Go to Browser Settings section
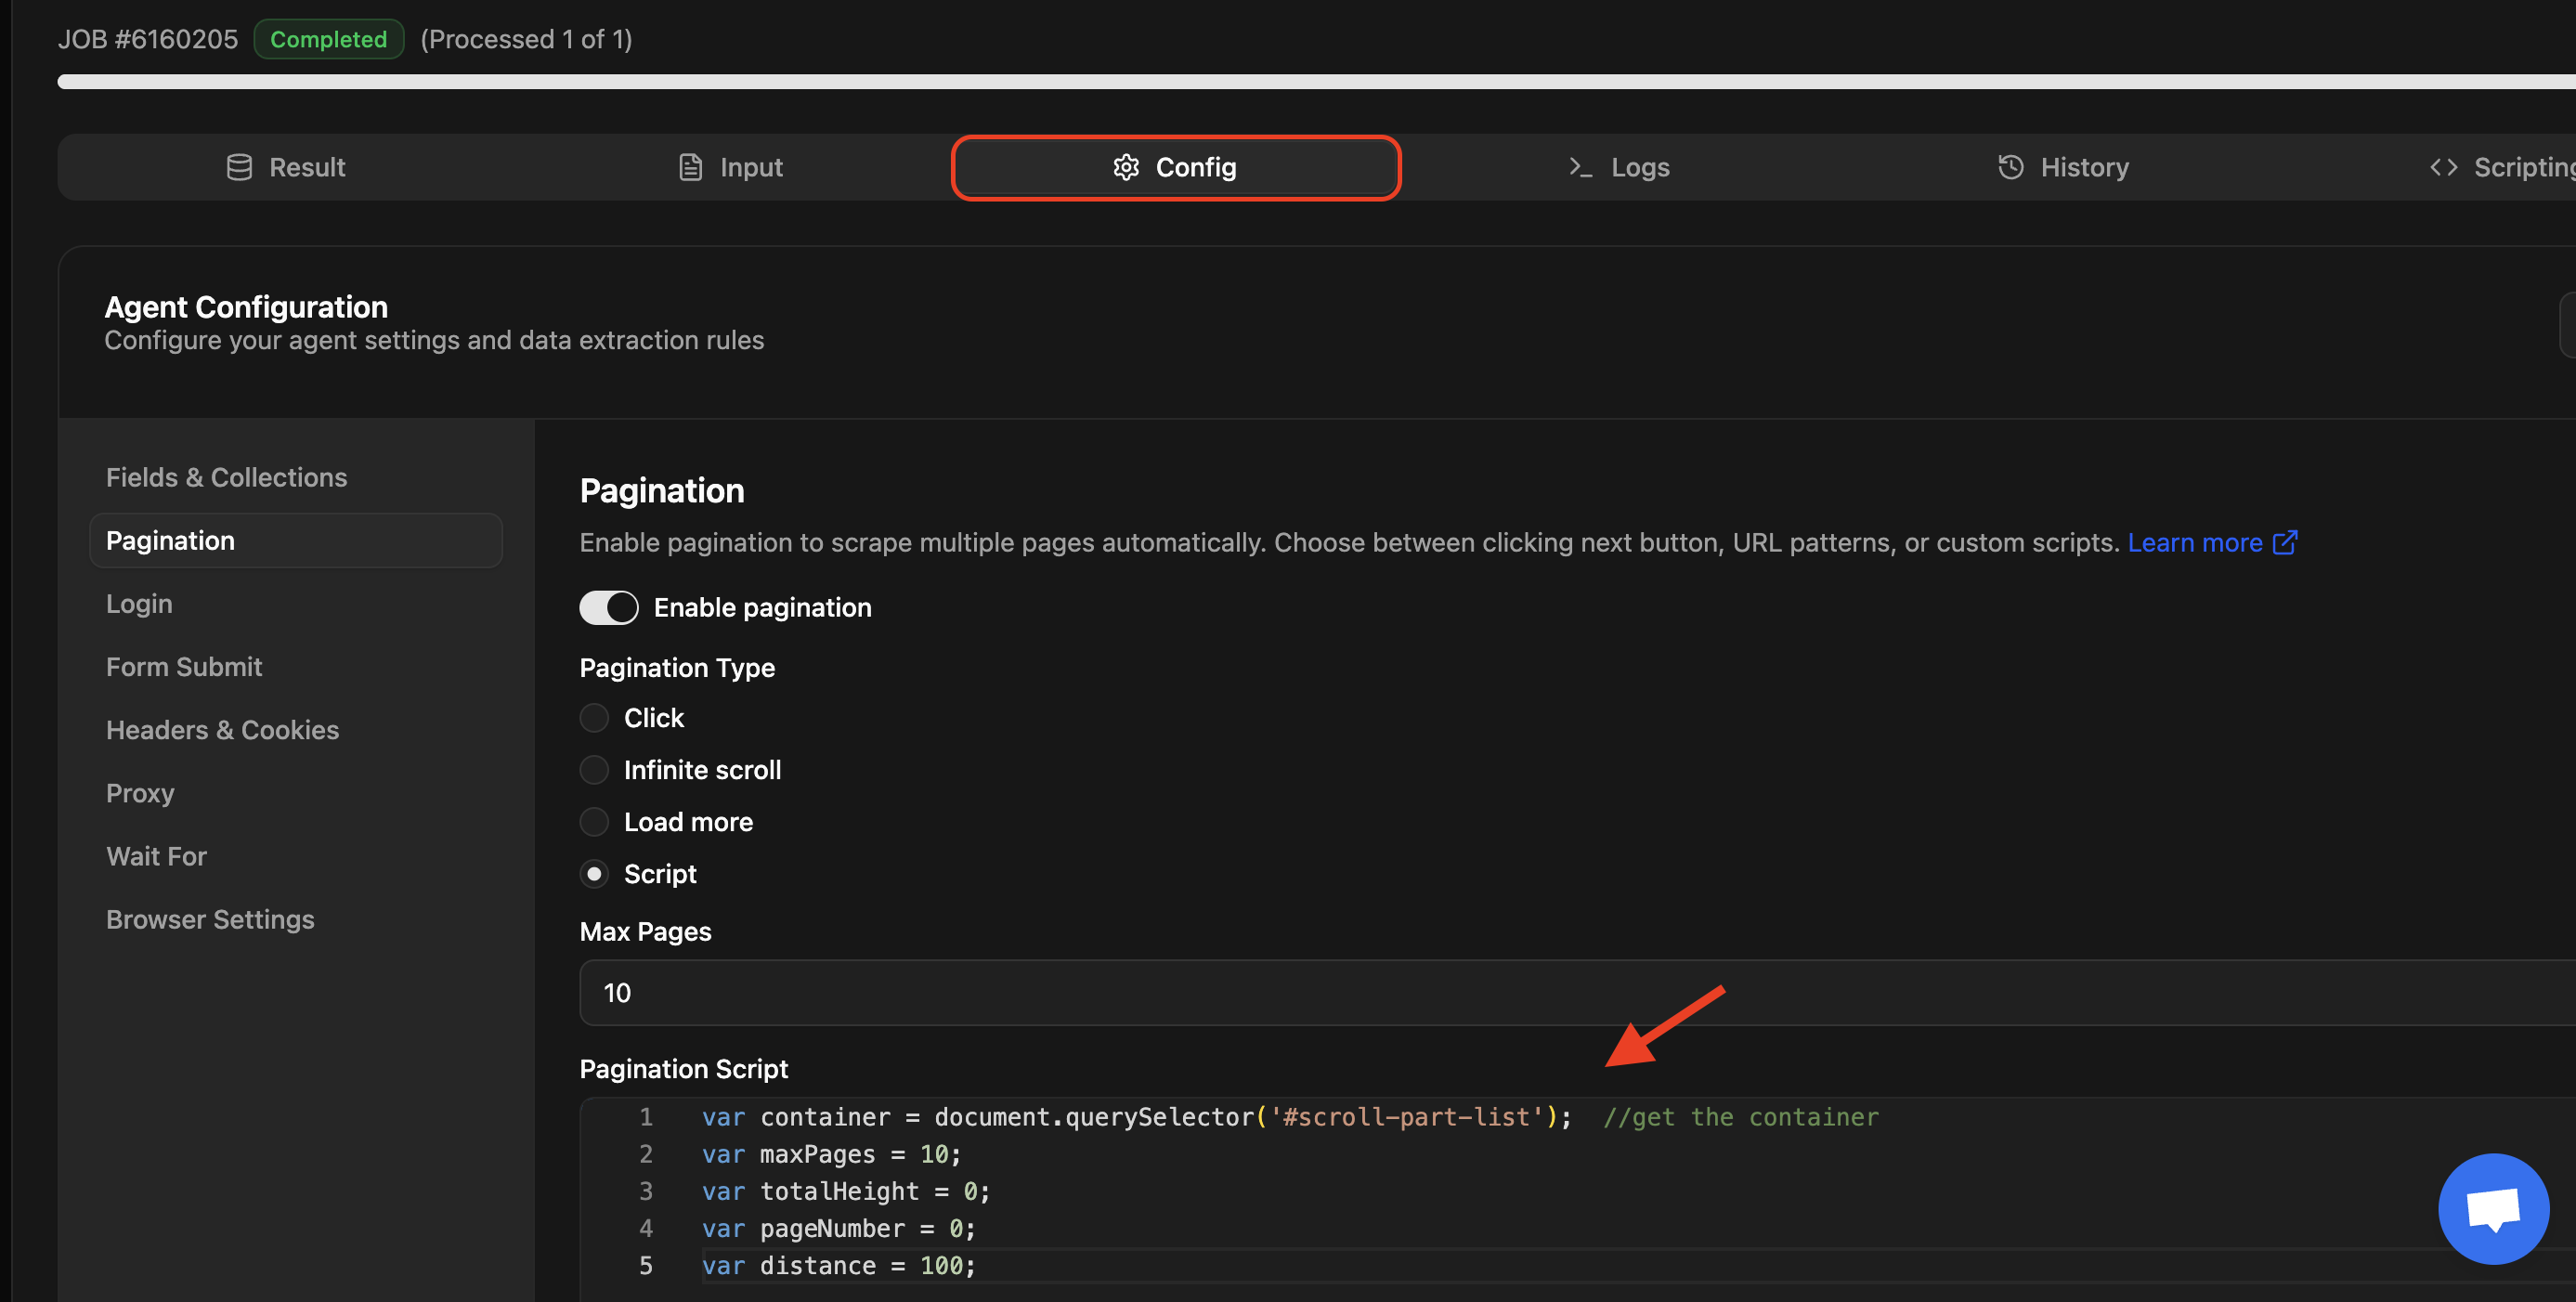 211,919
